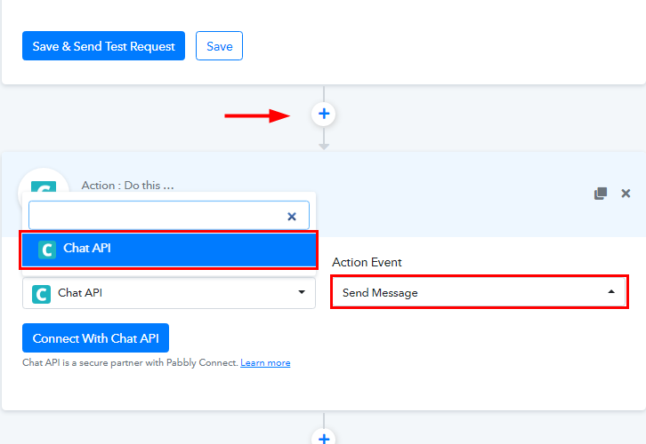646x444 pixels.
Task: Click the Chat API logo in highlighted option
Action: click(47, 250)
